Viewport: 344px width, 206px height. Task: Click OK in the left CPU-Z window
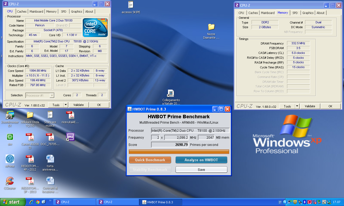point(99,105)
